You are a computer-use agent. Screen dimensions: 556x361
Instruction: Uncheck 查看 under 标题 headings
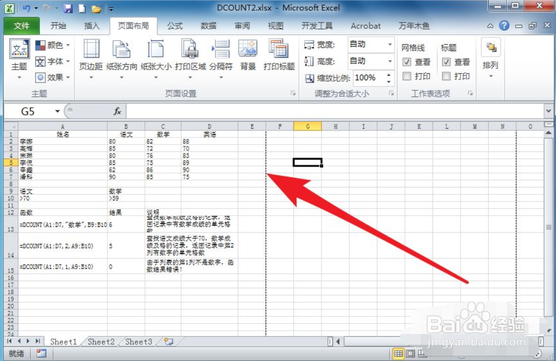pos(446,61)
